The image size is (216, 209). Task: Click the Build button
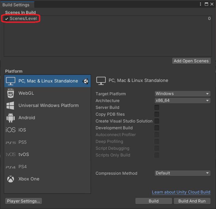(154, 201)
